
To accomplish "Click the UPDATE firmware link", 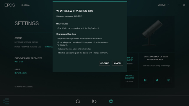I will tap(48, 47).
